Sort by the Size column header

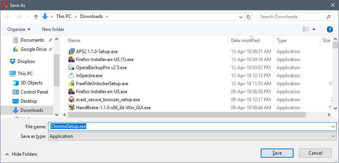(326, 40)
